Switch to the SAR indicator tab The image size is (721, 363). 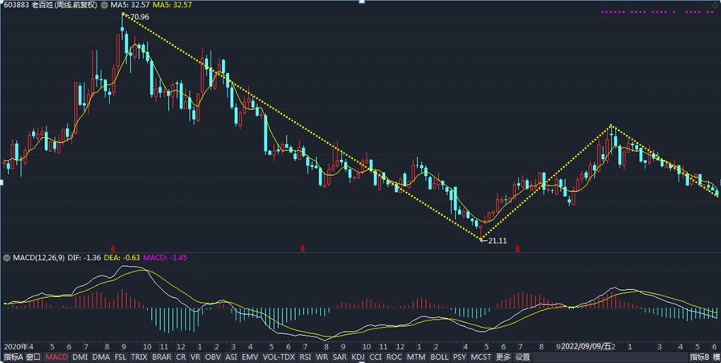pos(339,357)
